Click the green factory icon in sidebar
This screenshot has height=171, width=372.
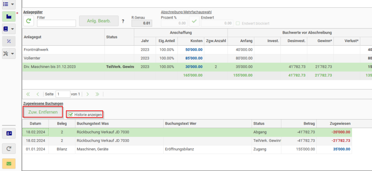click(9, 16)
